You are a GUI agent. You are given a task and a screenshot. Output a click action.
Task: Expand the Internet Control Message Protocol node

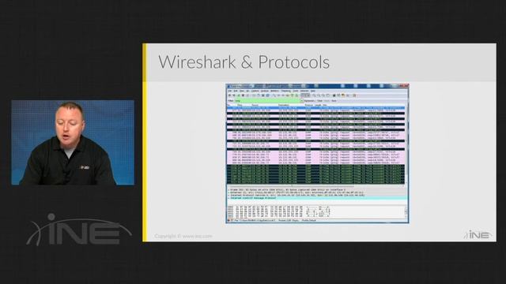point(229,198)
